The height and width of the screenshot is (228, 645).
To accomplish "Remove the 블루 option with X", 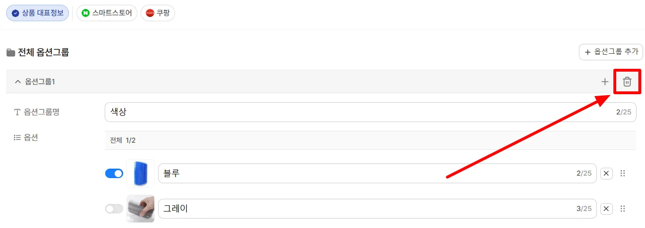I will click(x=607, y=173).
